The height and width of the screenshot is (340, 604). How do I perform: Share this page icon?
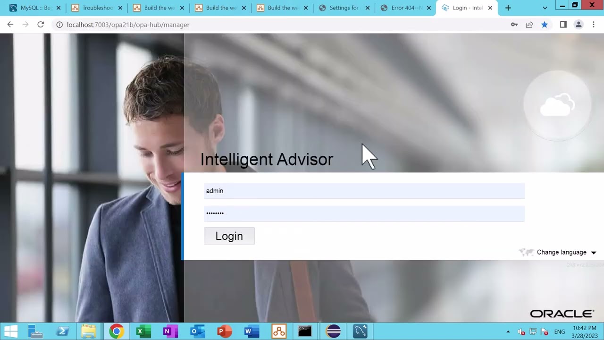529,25
